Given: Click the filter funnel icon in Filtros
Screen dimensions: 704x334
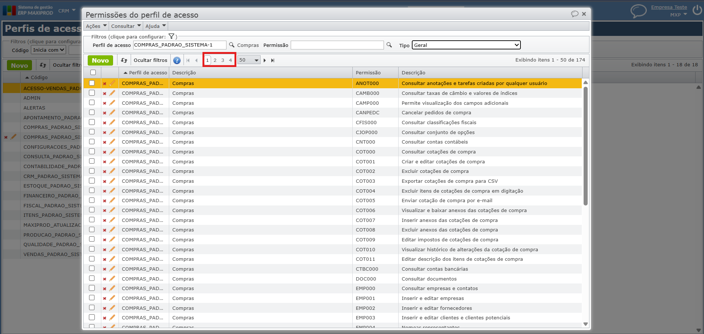Looking at the screenshot, I should (x=171, y=36).
